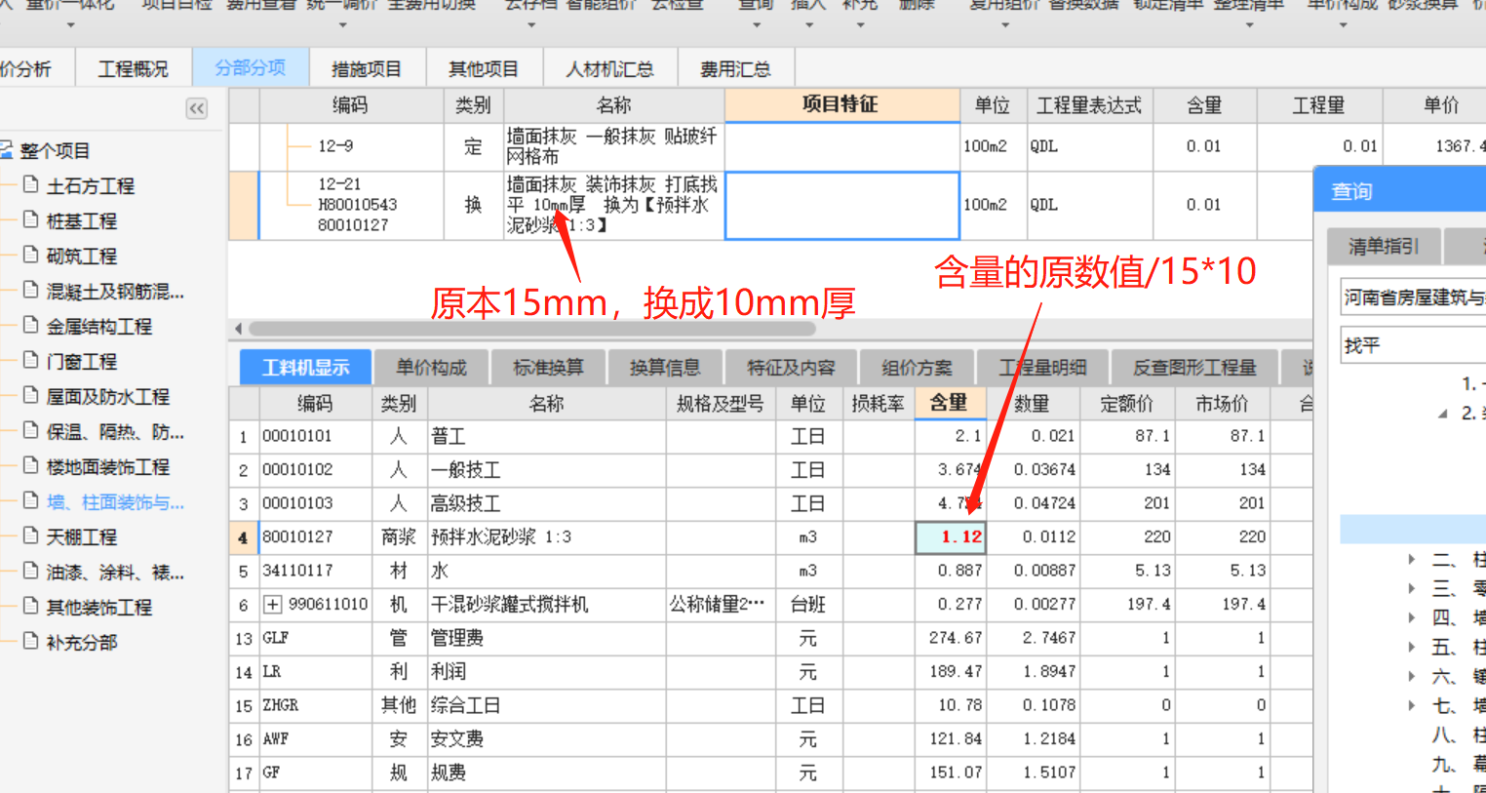Click the 土石方工程 document icon
The image size is (1486, 793).
[30, 184]
